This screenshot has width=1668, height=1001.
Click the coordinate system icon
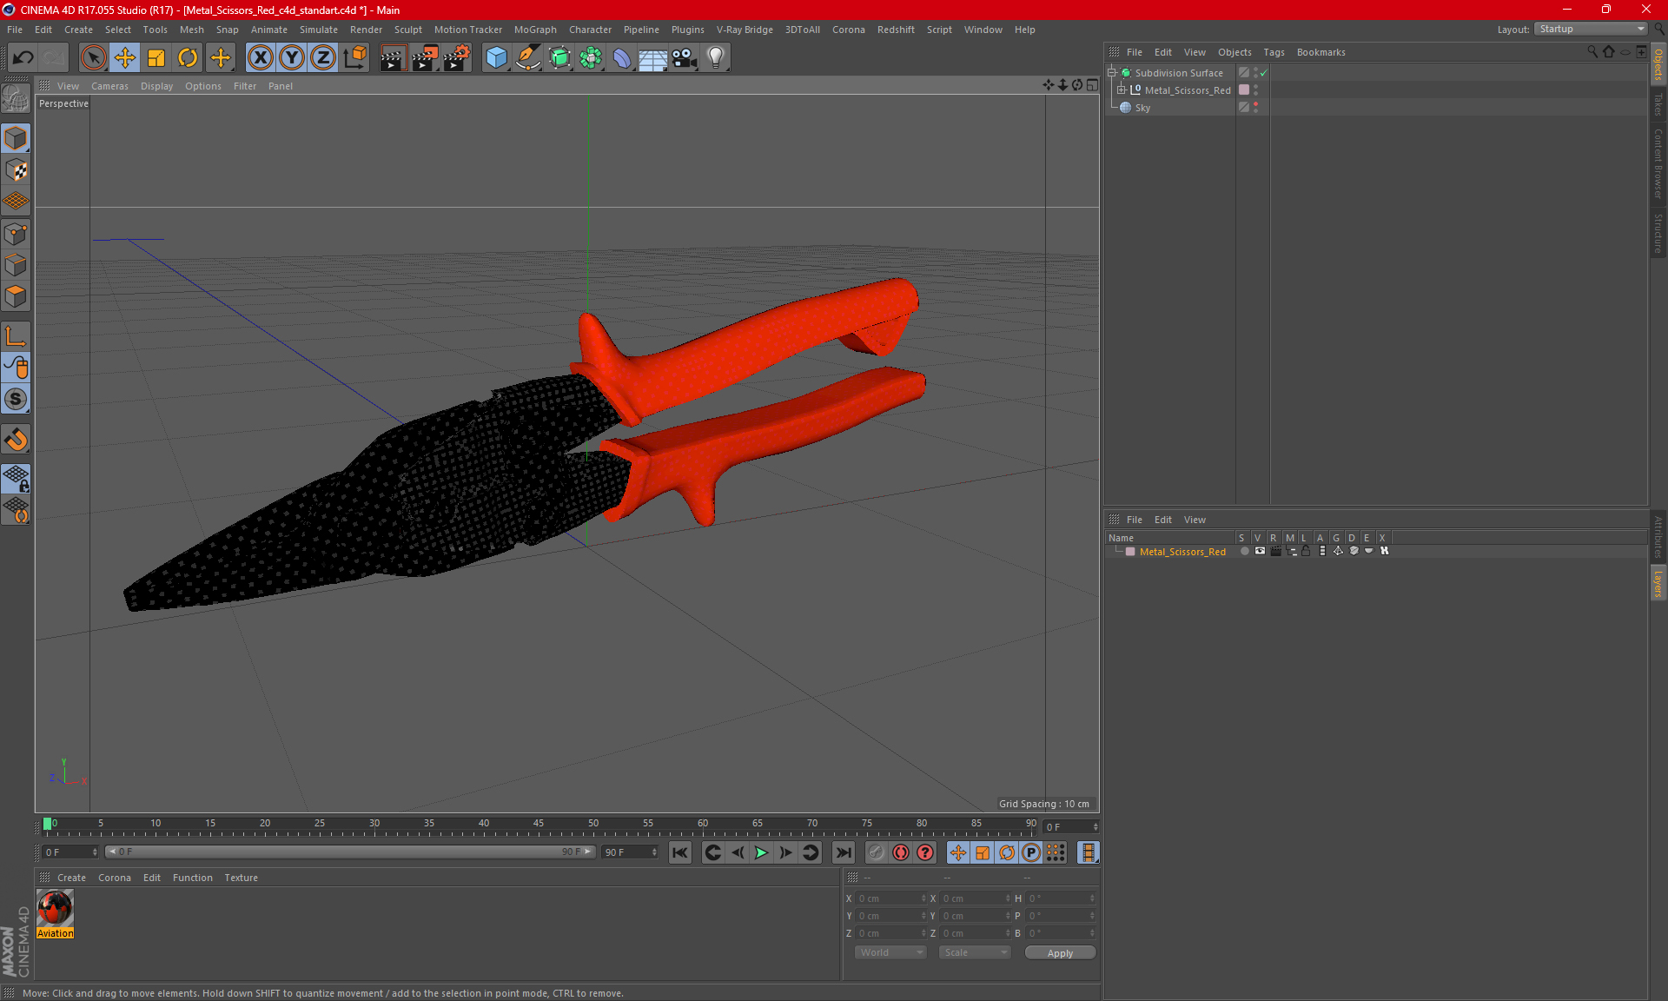[x=354, y=58]
